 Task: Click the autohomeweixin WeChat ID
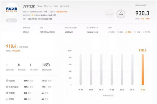coord(36,12)
